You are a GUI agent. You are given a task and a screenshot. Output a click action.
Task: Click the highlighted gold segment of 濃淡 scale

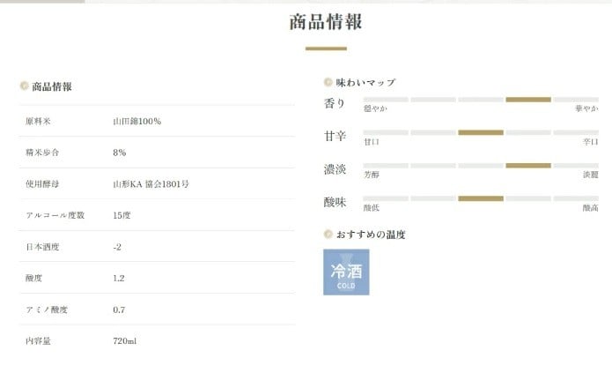[x=528, y=165]
